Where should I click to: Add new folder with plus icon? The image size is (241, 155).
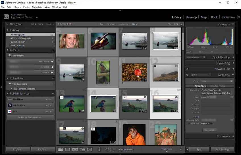53,50
